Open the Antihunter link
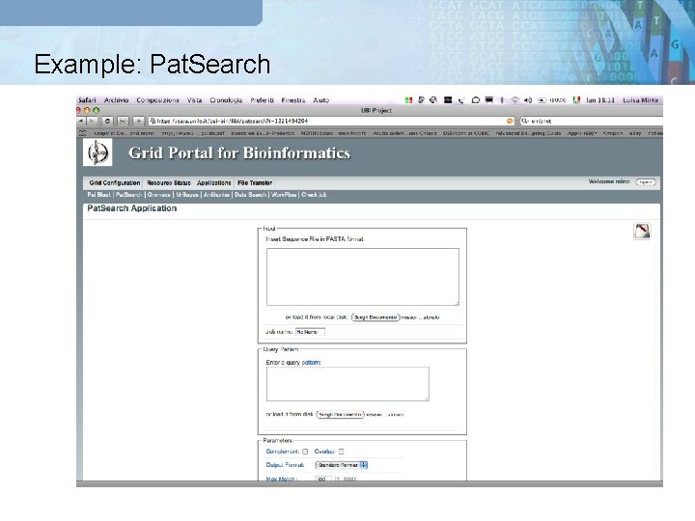 point(216,195)
